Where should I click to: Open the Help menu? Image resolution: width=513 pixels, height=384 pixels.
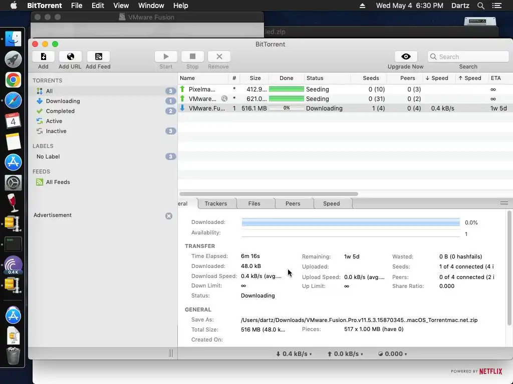pyautogui.click(x=180, y=5)
